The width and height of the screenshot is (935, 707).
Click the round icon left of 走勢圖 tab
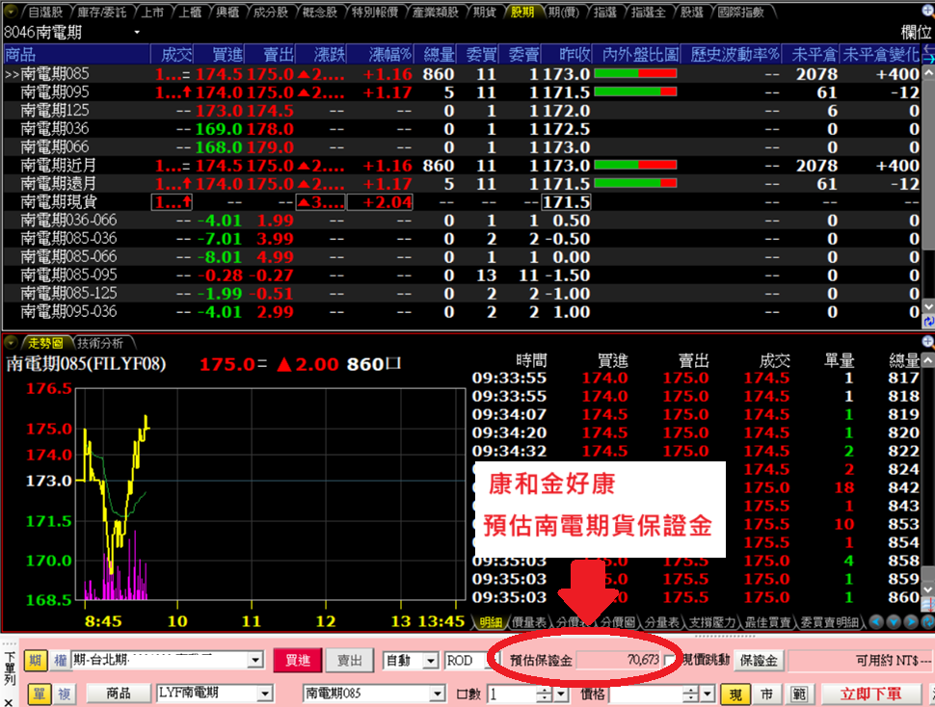11,343
